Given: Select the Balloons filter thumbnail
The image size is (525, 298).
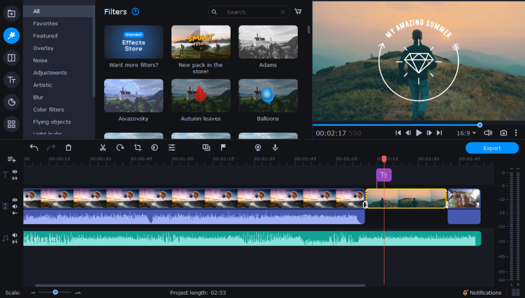Looking at the screenshot, I should tap(268, 96).
